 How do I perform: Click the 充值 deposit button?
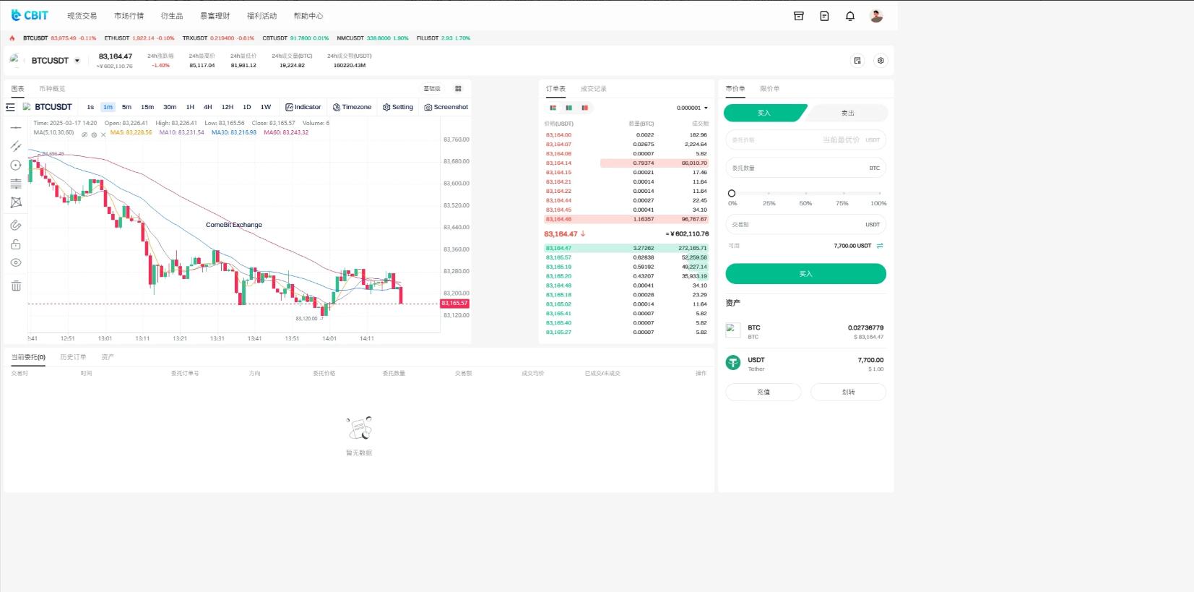763,392
